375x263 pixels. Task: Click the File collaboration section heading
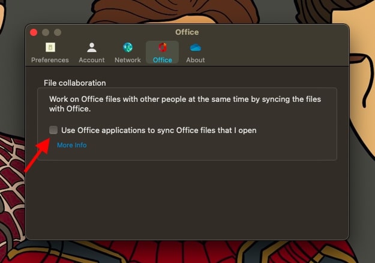pos(74,83)
